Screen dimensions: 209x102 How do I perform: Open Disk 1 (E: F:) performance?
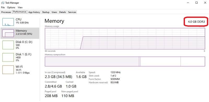(20, 57)
